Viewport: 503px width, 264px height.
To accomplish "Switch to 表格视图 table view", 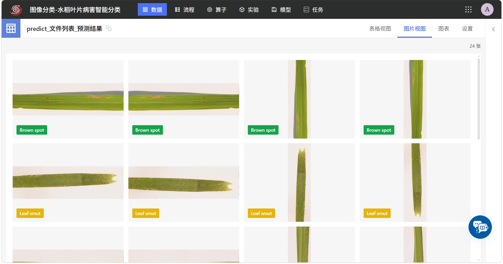I will pos(380,29).
